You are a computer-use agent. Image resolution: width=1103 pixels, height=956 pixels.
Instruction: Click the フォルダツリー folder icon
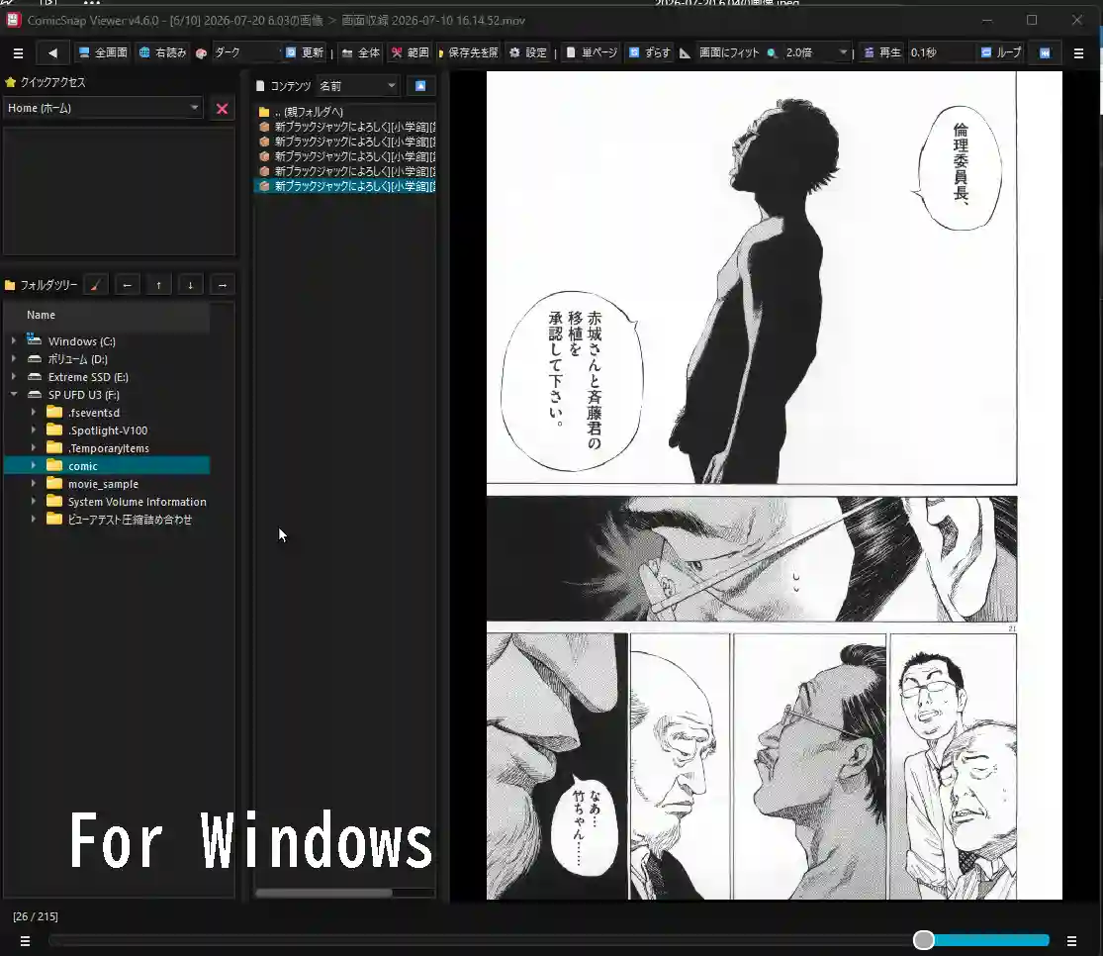[10, 285]
